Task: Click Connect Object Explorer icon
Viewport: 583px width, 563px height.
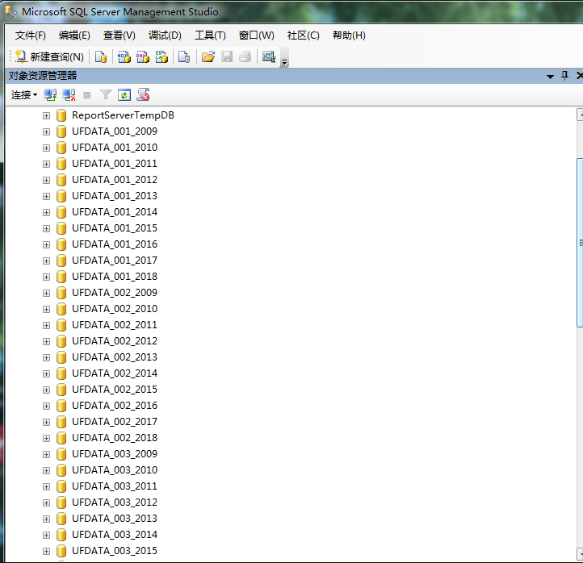Action: tap(50, 95)
